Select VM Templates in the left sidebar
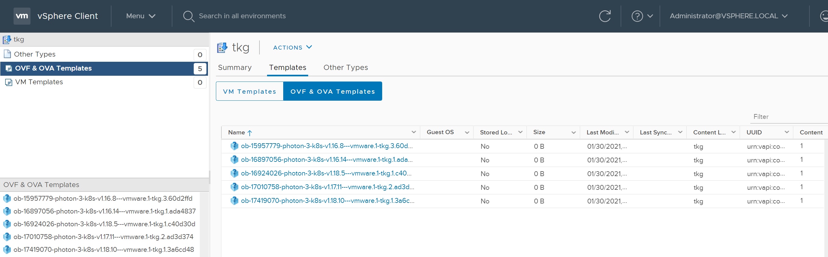This screenshot has height=257, width=828. pyautogui.click(x=39, y=82)
